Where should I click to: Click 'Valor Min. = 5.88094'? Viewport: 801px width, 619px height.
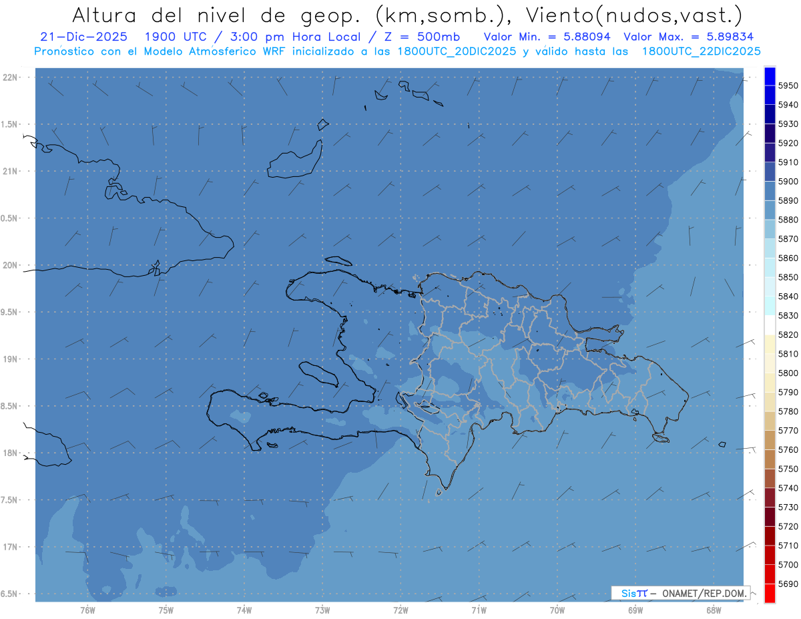tap(547, 37)
